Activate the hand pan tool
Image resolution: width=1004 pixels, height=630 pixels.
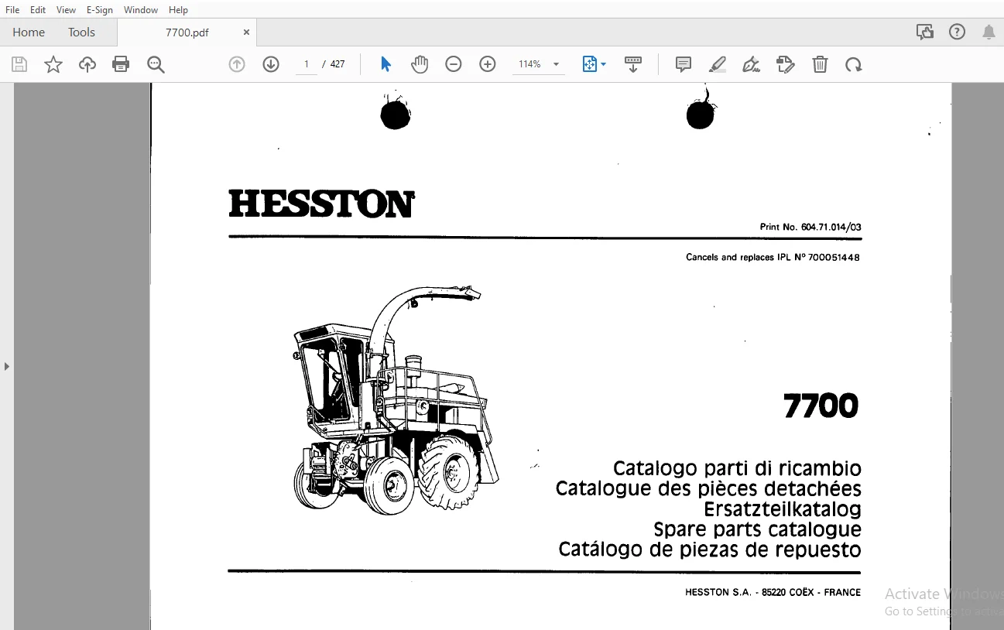coord(420,64)
